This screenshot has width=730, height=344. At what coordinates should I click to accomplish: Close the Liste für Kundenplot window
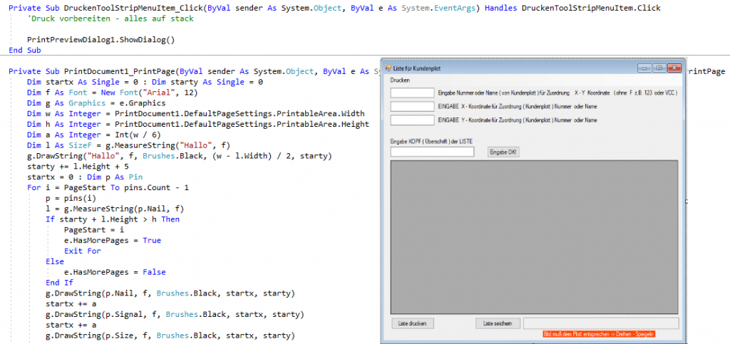point(674,68)
